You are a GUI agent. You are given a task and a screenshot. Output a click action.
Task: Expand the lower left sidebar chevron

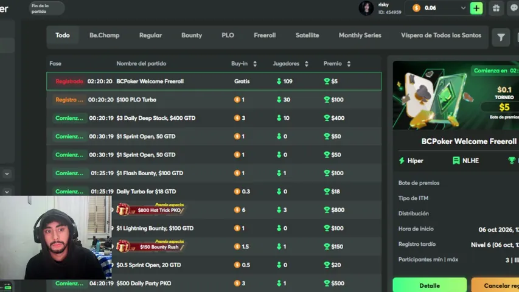pos(7,192)
